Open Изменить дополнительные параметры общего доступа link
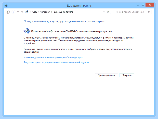Viewport: 158px width, 119px height. tap(54, 57)
